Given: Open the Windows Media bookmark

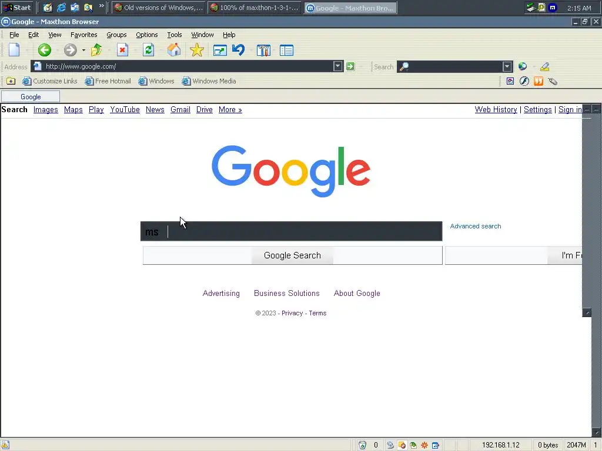Looking at the screenshot, I should pyautogui.click(x=209, y=81).
